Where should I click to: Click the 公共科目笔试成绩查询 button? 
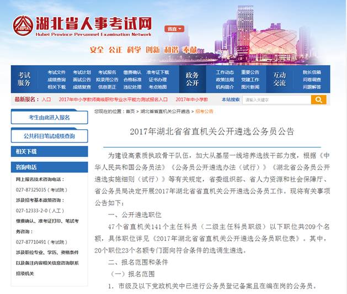pyautogui.click(x=49, y=135)
